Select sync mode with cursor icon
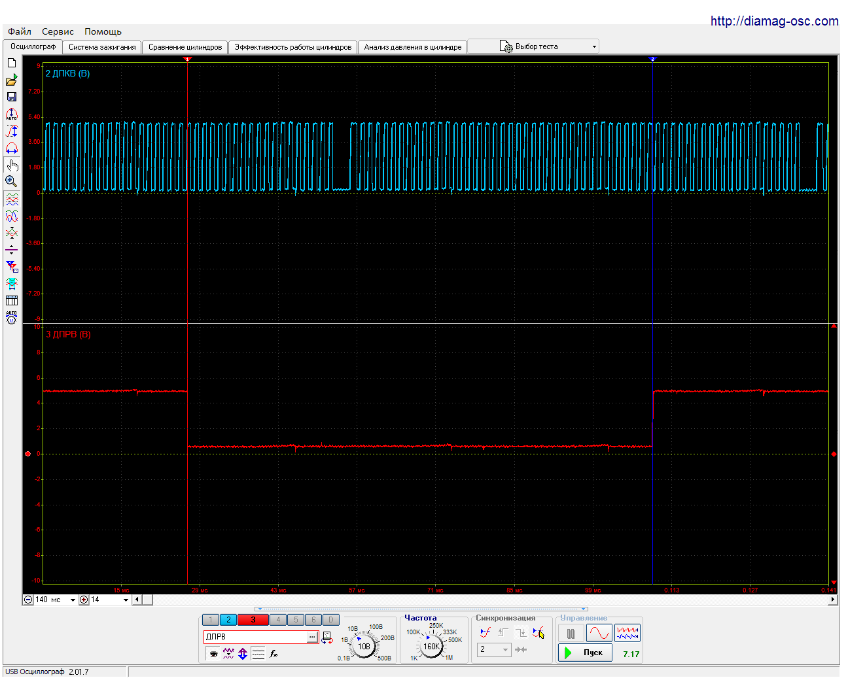Viewport: 848px width, 680px height. pyautogui.click(x=539, y=632)
